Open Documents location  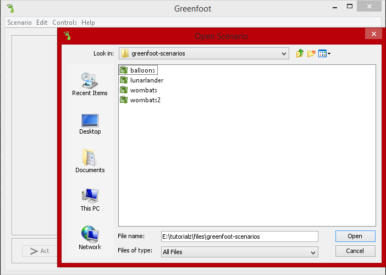(x=90, y=161)
